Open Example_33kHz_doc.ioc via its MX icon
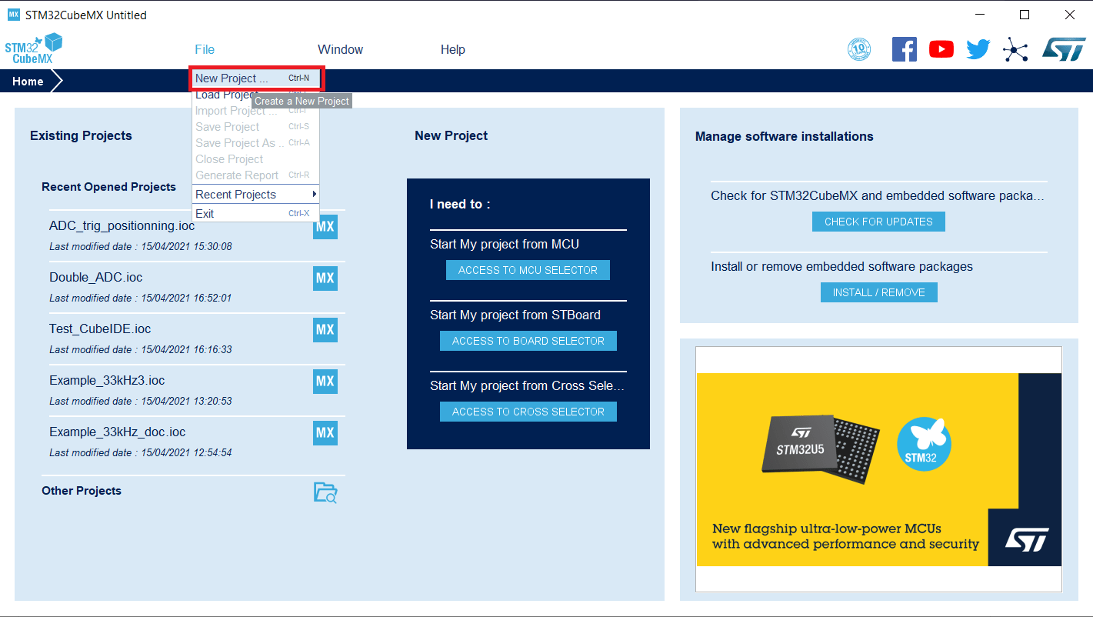The height and width of the screenshot is (617, 1093). point(325,433)
